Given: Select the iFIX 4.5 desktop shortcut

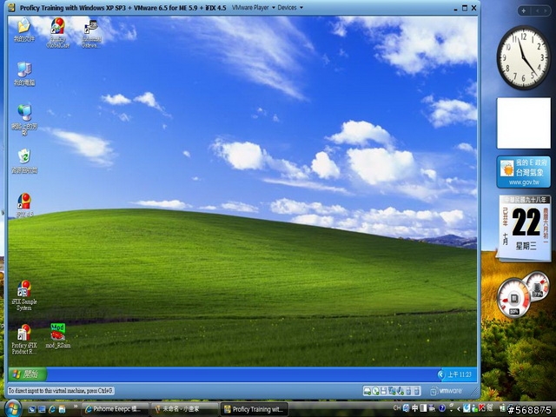Looking at the screenshot, I should point(24,205).
